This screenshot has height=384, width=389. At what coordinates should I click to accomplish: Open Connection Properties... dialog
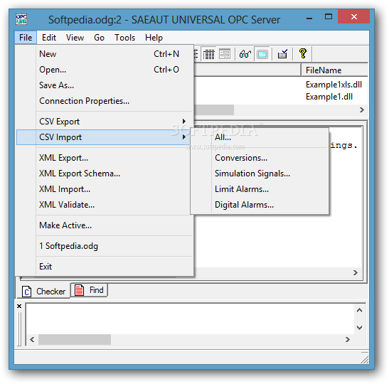(105, 101)
